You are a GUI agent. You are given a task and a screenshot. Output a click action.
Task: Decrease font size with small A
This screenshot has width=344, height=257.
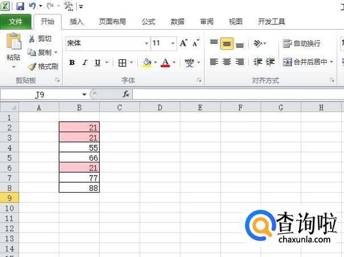click(195, 43)
